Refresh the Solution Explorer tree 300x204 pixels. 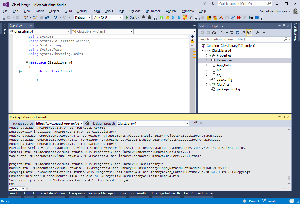coord(238,33)
